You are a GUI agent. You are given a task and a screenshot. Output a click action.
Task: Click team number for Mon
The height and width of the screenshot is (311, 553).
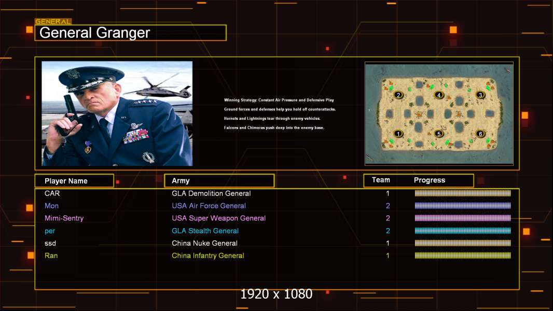click(388, 206)
